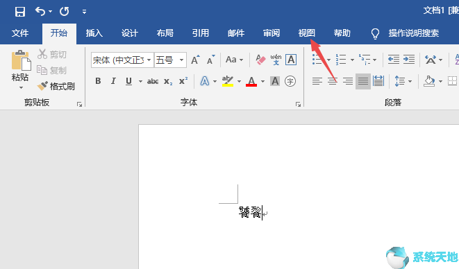The height and width of the screenshot is (269, 459).
Task: Open the 引用 ribbon tab
Action: pyautogui.click(x=201, y=33)
